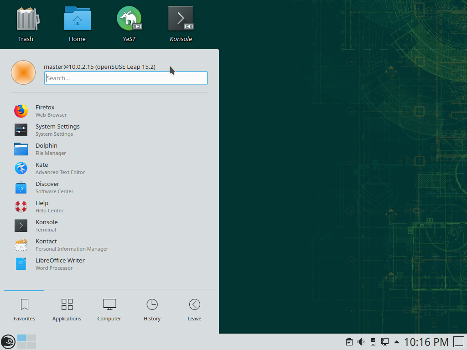Screen dimensions: 467x350
Task: Open the System Settings icon in favorites
Action: [x=21, y=130]
